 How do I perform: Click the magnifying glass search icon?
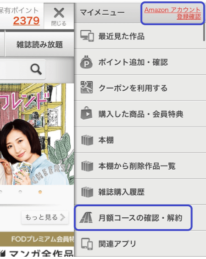pyautogui.click(x=36, y=69)
